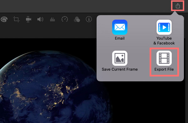The height and width of the screenshot is (123, 188).
Task: Open the speed gauge controls
Action: click(65, 19)
